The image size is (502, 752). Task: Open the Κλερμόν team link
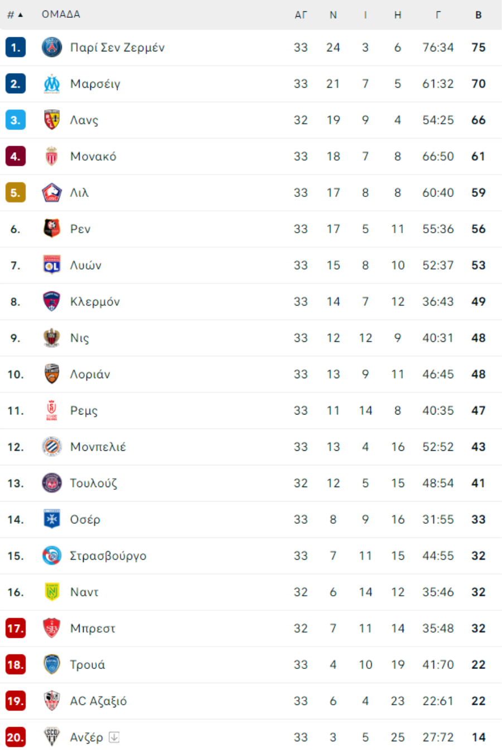pyautogui.click(x=95, y=302)
